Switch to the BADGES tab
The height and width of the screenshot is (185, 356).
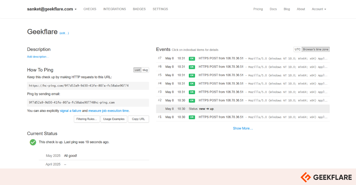[139, 9]
